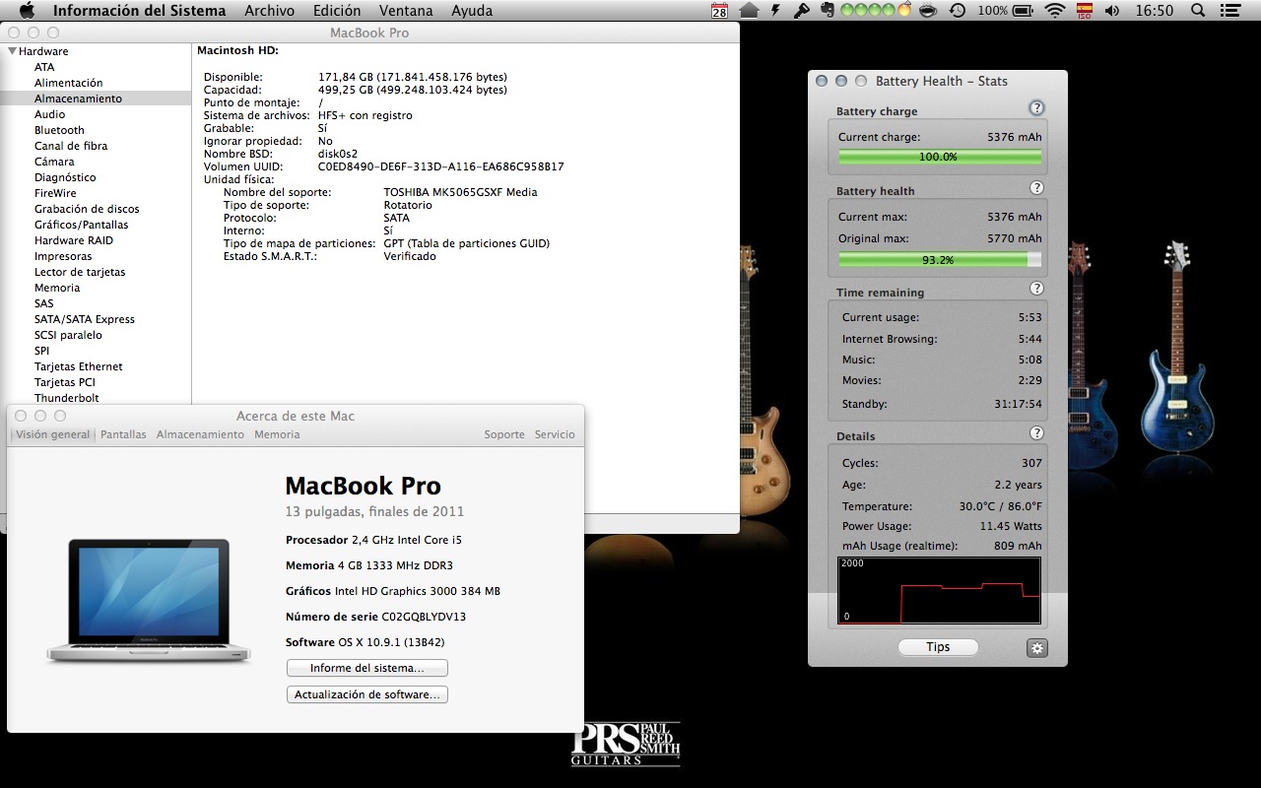Click the green circles monitor icon

(876, 11)
